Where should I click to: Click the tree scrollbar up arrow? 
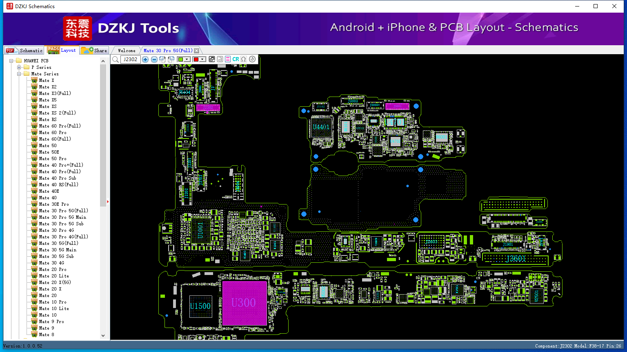pyautogui.click(x=103, y=61)
